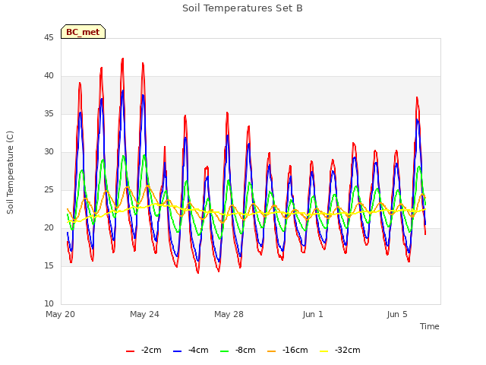Click the May 28 x-axis label
This screenshot has height=365, width=486.
(229, 314)
